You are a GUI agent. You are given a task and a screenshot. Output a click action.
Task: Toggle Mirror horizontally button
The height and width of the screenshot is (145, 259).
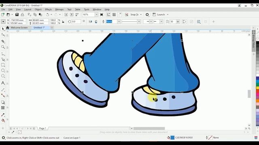90,22
